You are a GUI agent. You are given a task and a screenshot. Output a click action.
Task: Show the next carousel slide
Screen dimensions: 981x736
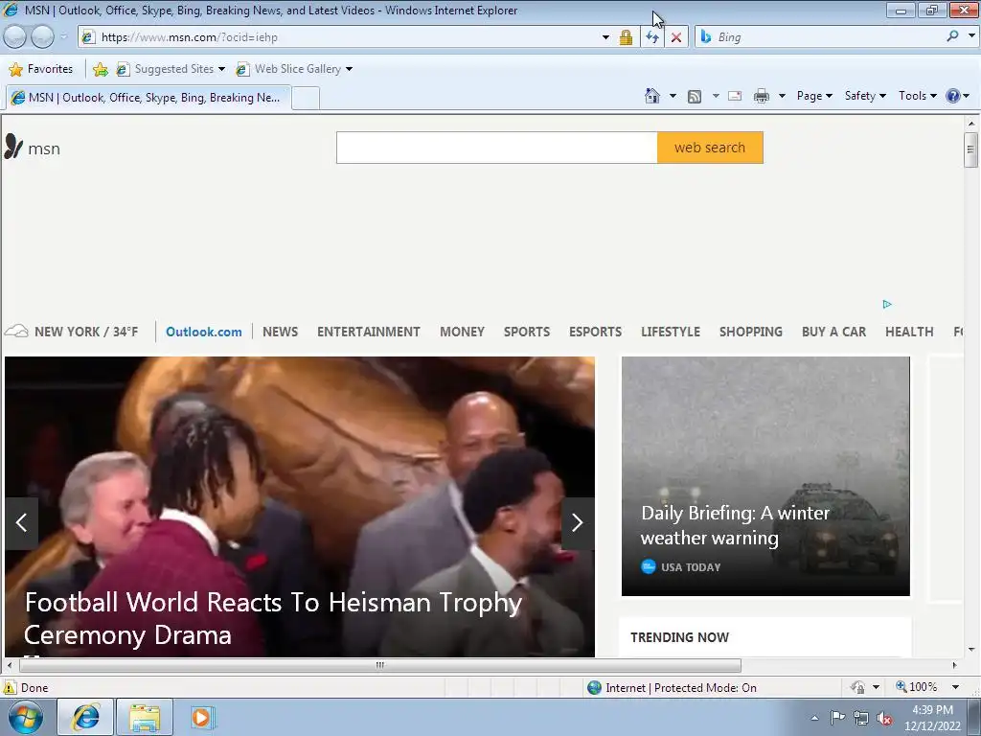pos(577,523)
